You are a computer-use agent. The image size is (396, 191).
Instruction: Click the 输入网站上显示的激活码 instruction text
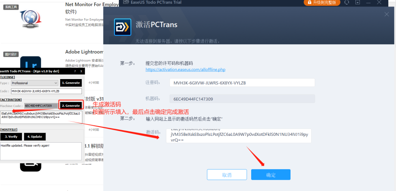tap(184, 119)
